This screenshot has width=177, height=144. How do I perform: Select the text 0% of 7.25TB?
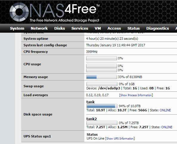point(129,123)
